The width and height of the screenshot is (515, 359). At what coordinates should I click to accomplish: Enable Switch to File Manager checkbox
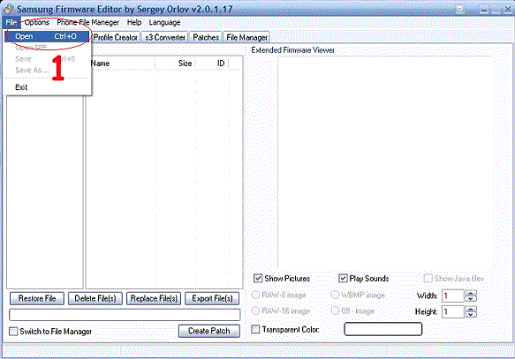pos(13,331)
